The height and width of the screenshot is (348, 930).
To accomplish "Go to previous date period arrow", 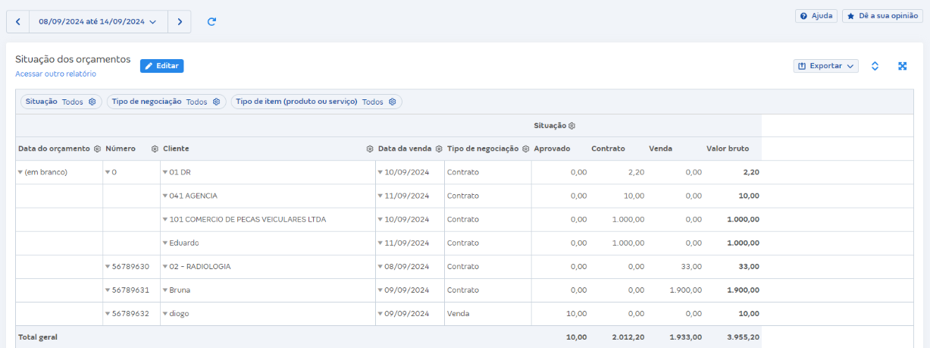I will pyautogui.click(x=18, y=22).
